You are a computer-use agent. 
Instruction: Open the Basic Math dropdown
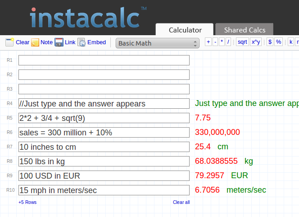click(158, 43)
